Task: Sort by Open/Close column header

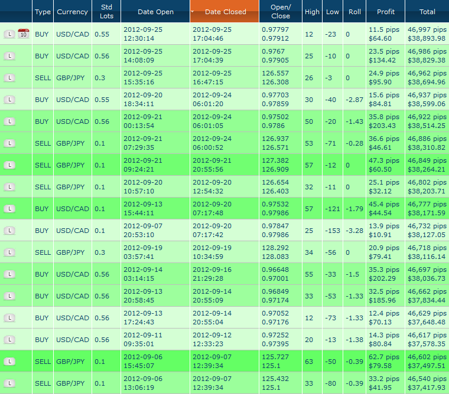Action: [281, 11]
